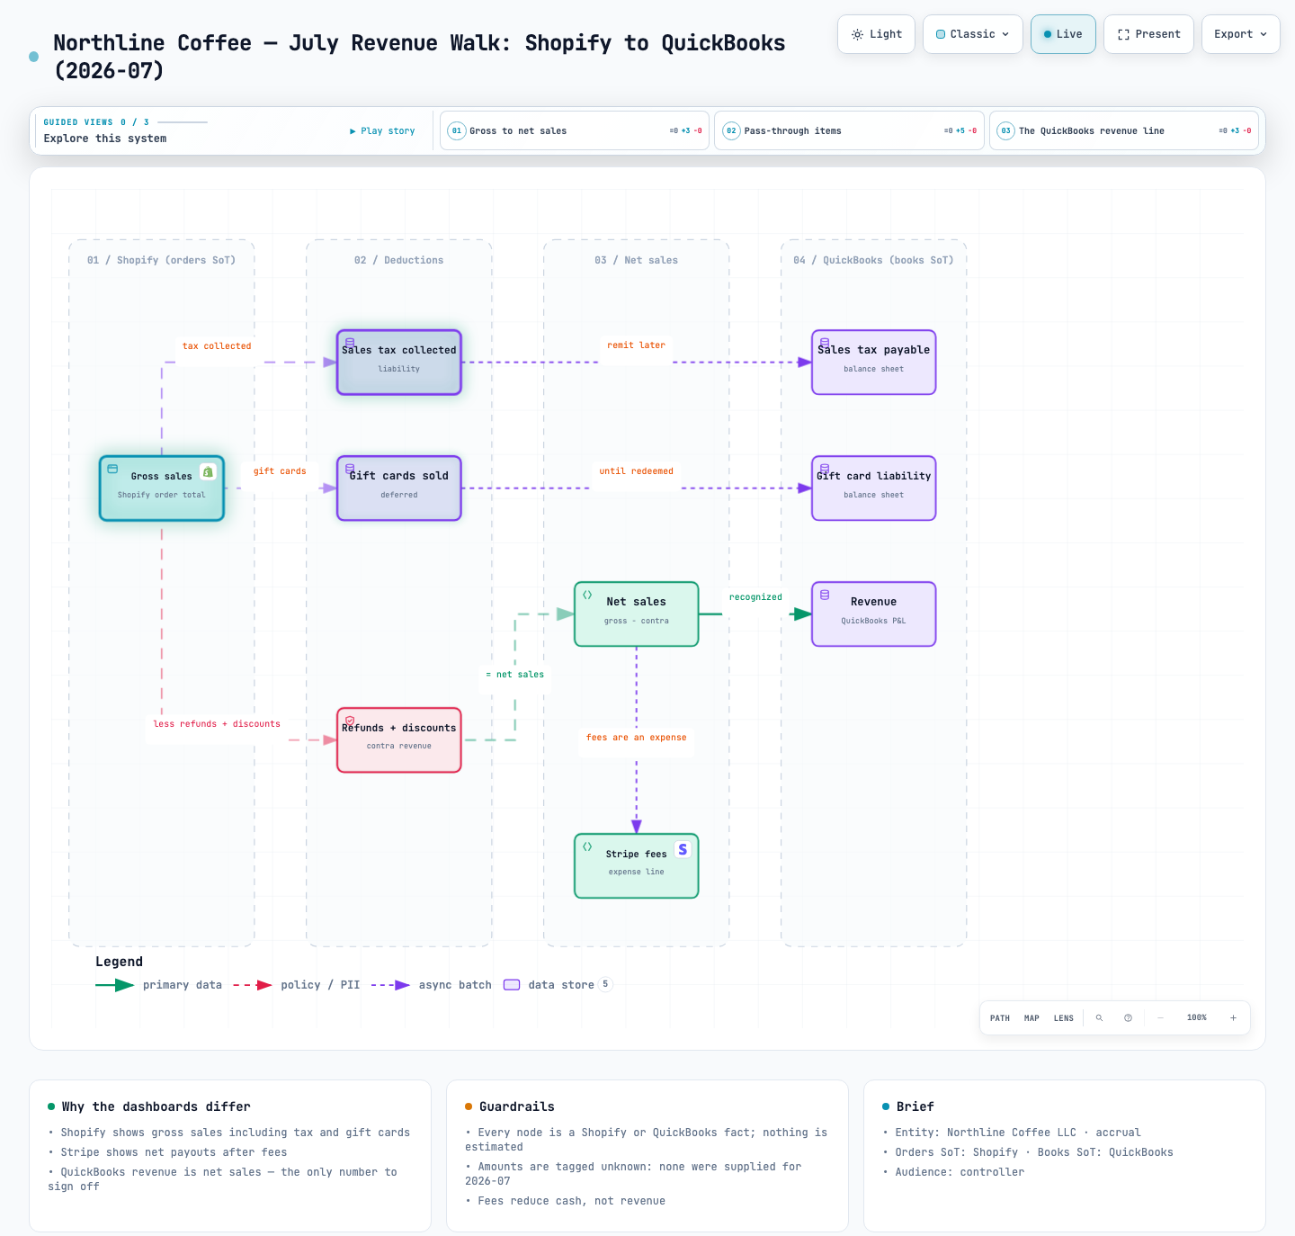This screenshot has height=1236, width=1295.
Task: Switch to PATH mode
Action: click(x=1000, y=1018)
